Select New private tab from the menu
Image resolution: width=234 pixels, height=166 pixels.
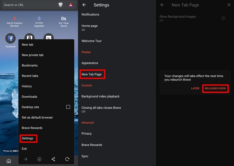point(46,55)
